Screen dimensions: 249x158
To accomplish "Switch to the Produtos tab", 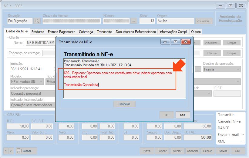I will tap(38, 32).
